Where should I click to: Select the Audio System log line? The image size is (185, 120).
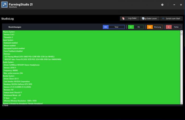pos(8,62)
